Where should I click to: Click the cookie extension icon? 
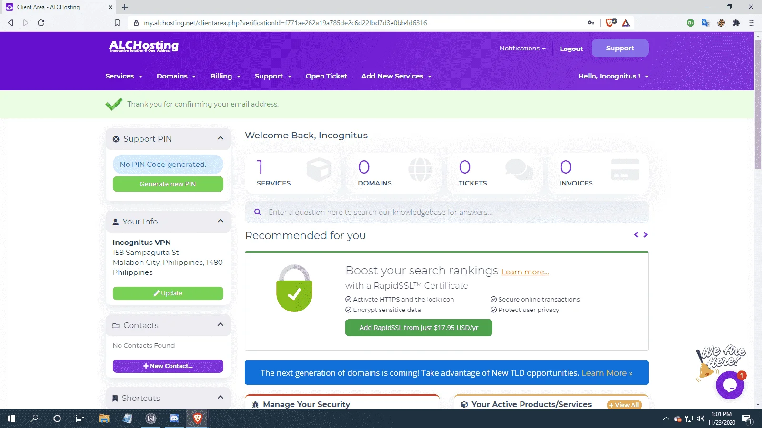coord(721,23)
